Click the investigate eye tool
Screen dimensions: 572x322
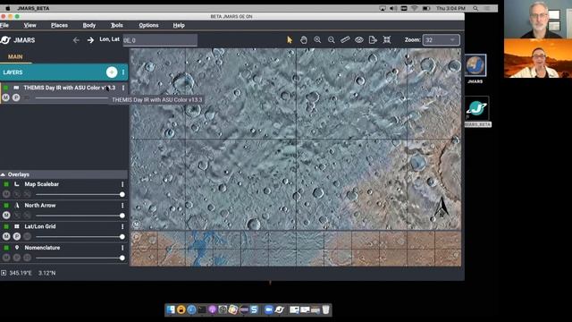(359, 39)
